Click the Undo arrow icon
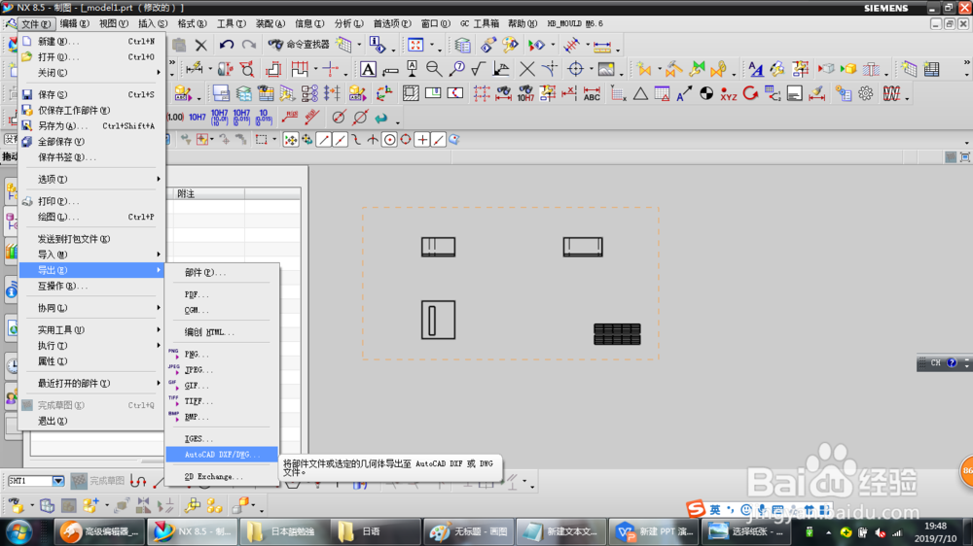973x546 pixels. [226, 45]
